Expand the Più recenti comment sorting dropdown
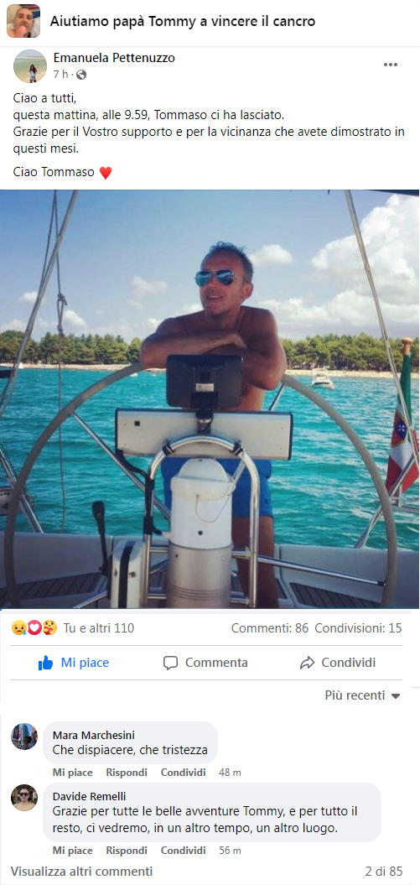The width and height of the screenshot is (420, 885). [362, 695]
